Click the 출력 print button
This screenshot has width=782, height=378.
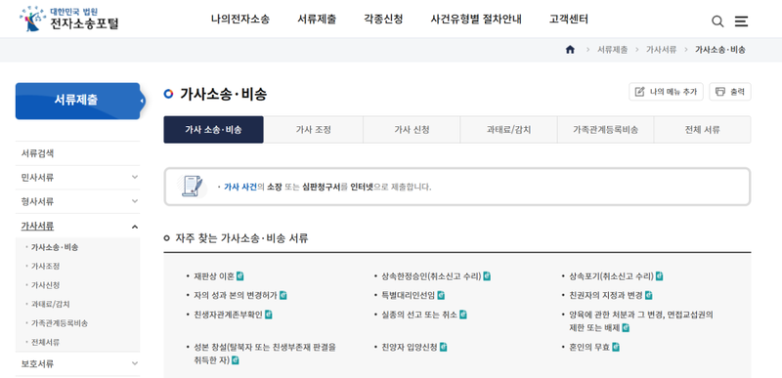pos(730,92)
